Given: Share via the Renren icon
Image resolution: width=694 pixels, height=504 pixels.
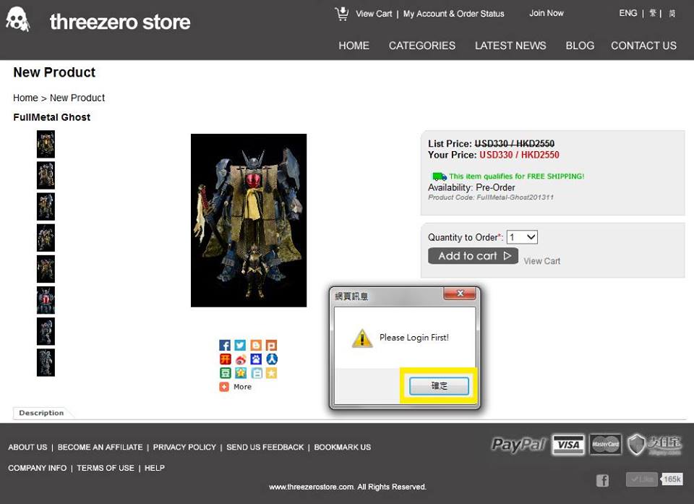Looking at the screenshot, I should [271, 359].
